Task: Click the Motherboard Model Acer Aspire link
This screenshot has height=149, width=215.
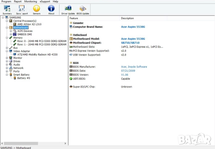Action: tap(133, 39)
